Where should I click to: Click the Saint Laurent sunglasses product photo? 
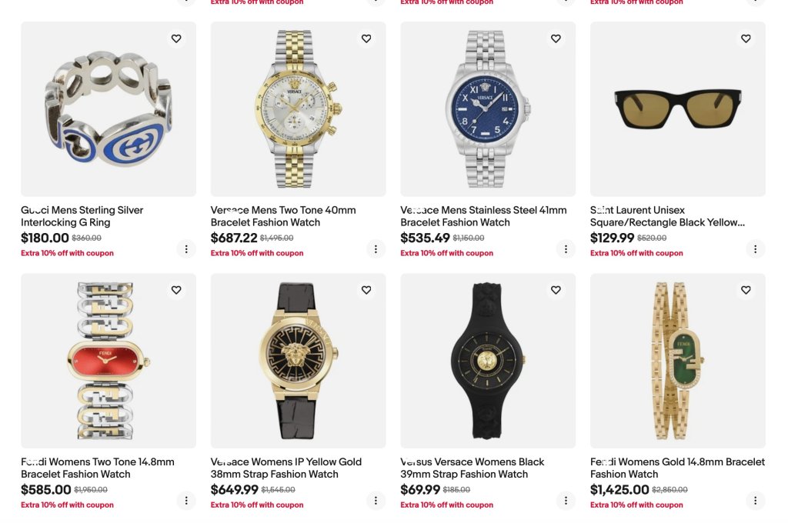click(677, 109)
